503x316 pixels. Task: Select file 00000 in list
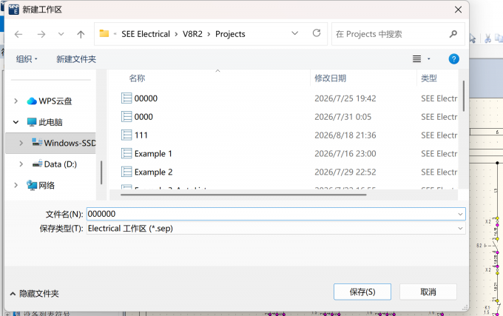tap(146, 98)
